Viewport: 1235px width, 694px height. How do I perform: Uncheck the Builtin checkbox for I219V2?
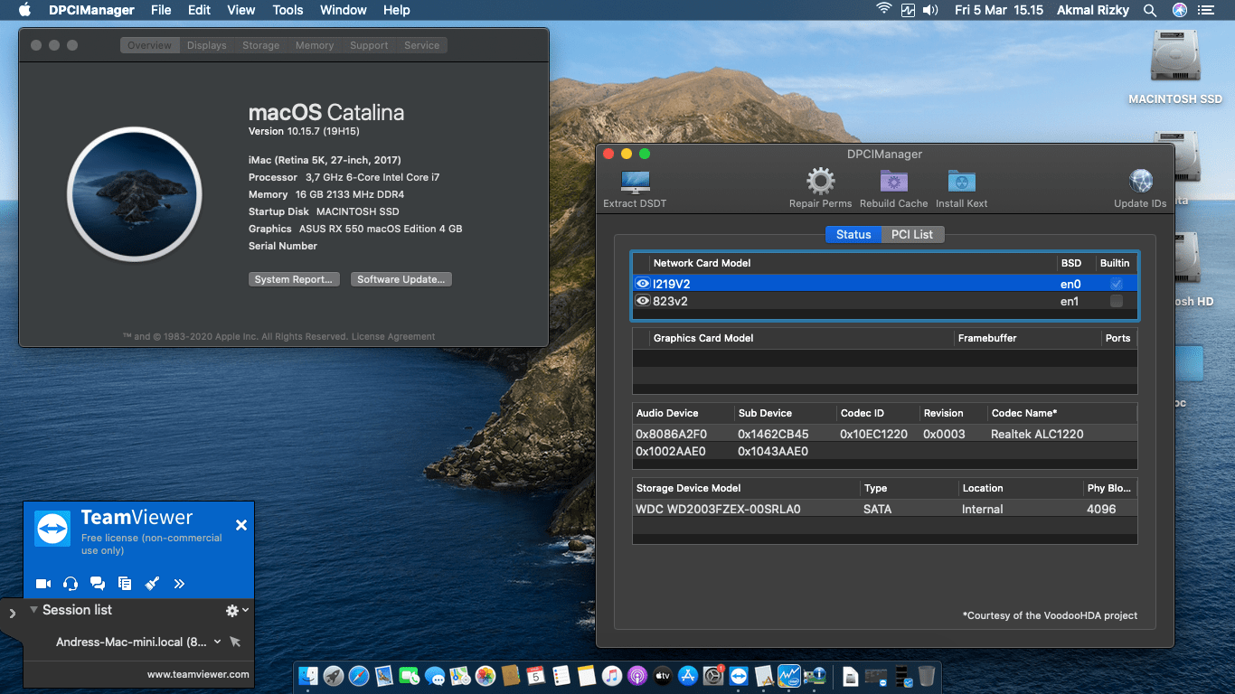pos(1116,283)
